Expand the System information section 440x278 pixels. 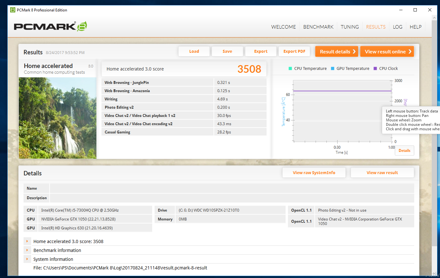pos(27,259)
